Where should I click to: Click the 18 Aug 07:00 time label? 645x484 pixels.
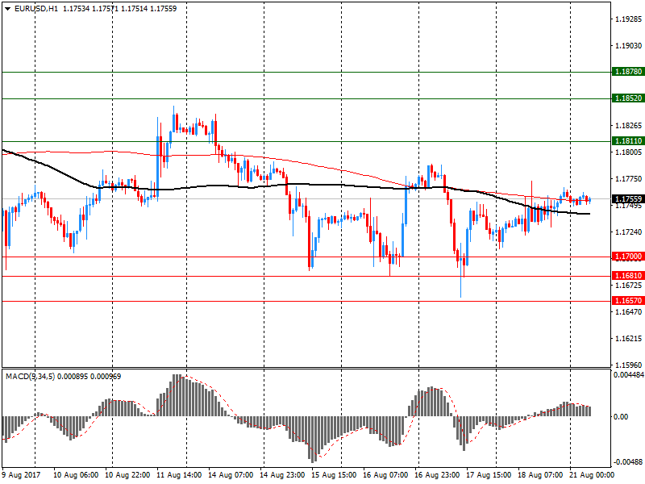pos(540,475)
